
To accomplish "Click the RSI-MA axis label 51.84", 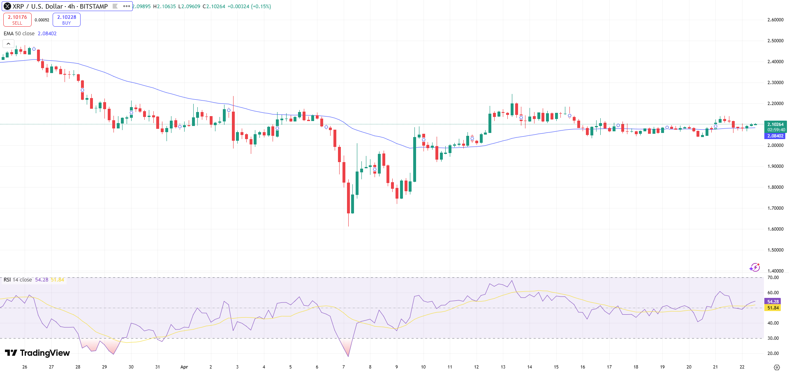I will click(773, 308).
